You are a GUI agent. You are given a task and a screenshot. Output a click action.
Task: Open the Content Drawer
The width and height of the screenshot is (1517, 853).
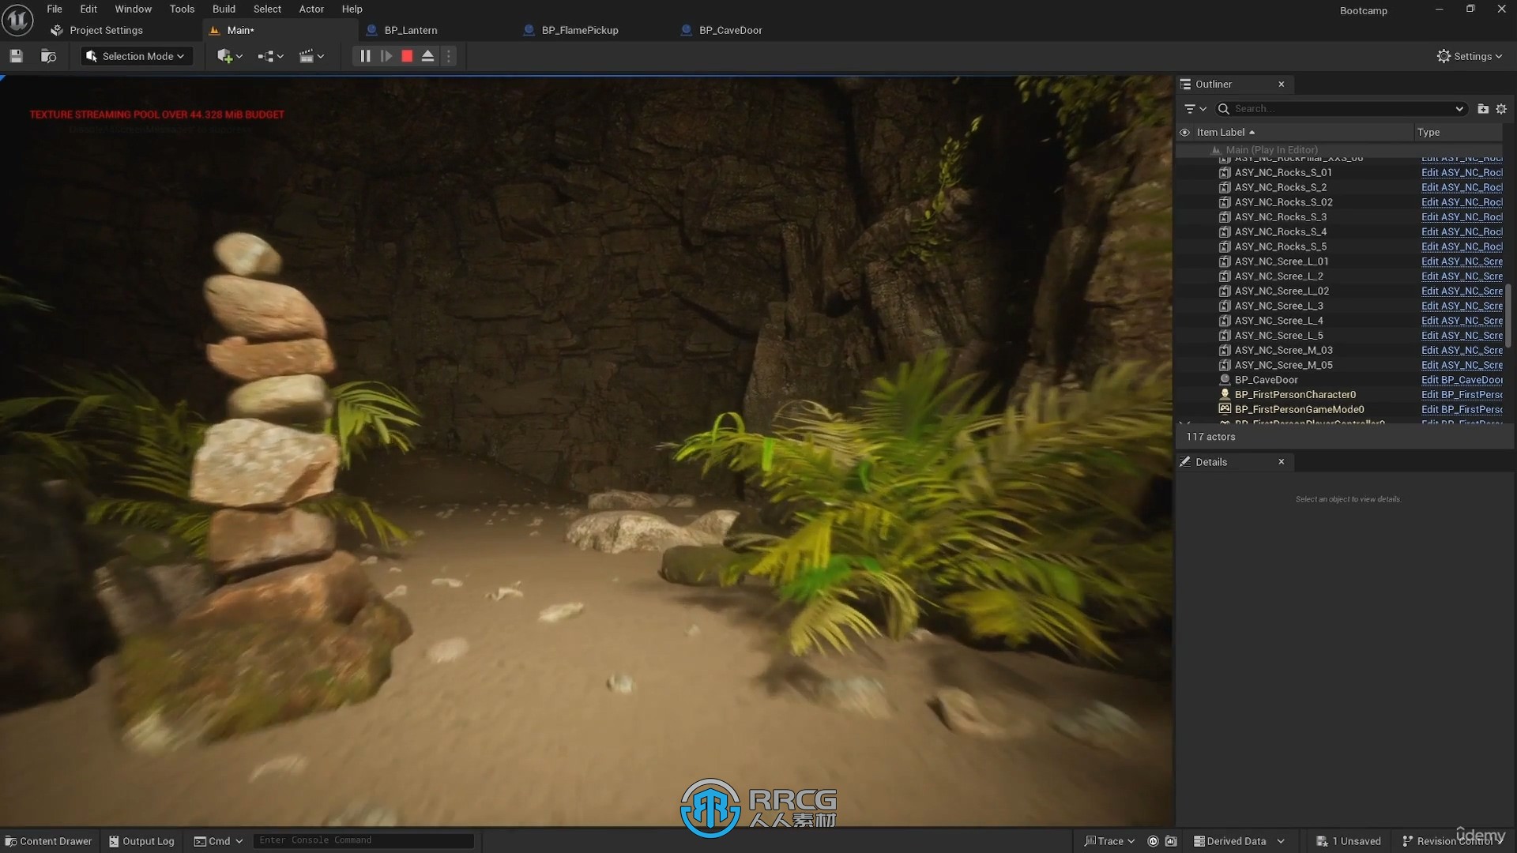(49, 841)
